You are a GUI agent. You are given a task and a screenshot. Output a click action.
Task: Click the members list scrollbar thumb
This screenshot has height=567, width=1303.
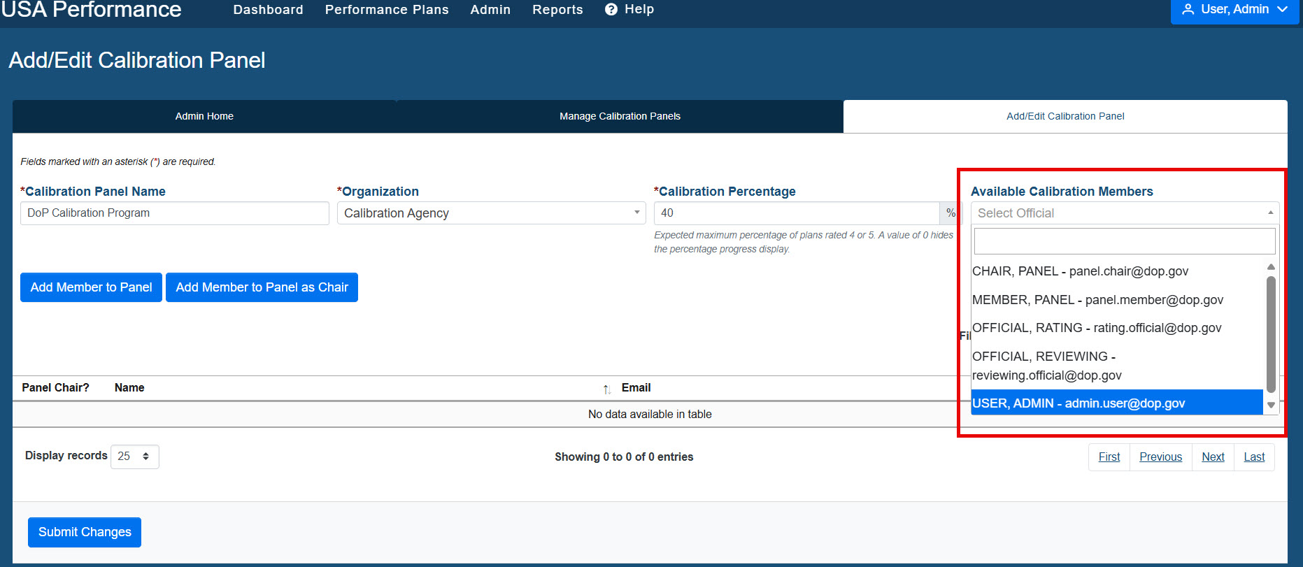pyautogui.click(x=1271, y=334)
